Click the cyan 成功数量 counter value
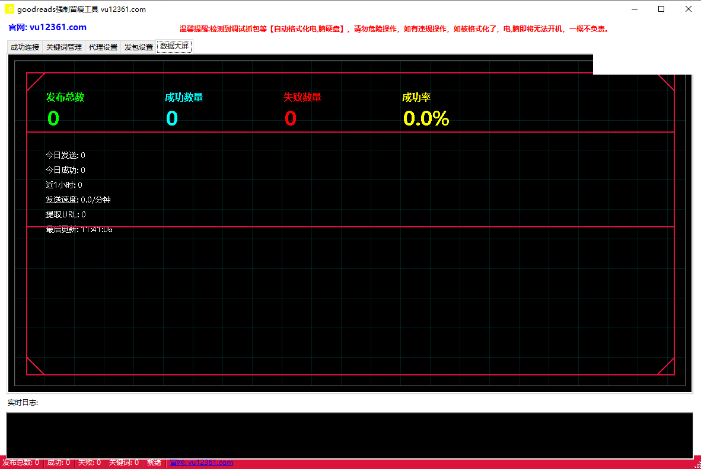The height and width of the screenshot is (469, 701). click(172, 119)
